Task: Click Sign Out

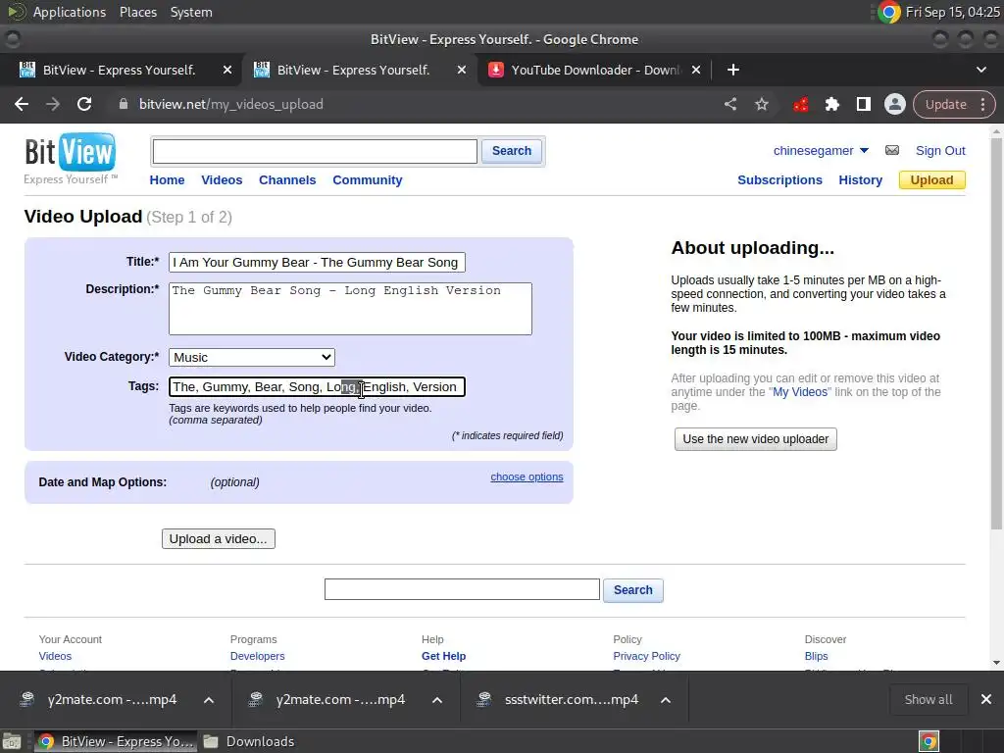Action: point(940,150)
